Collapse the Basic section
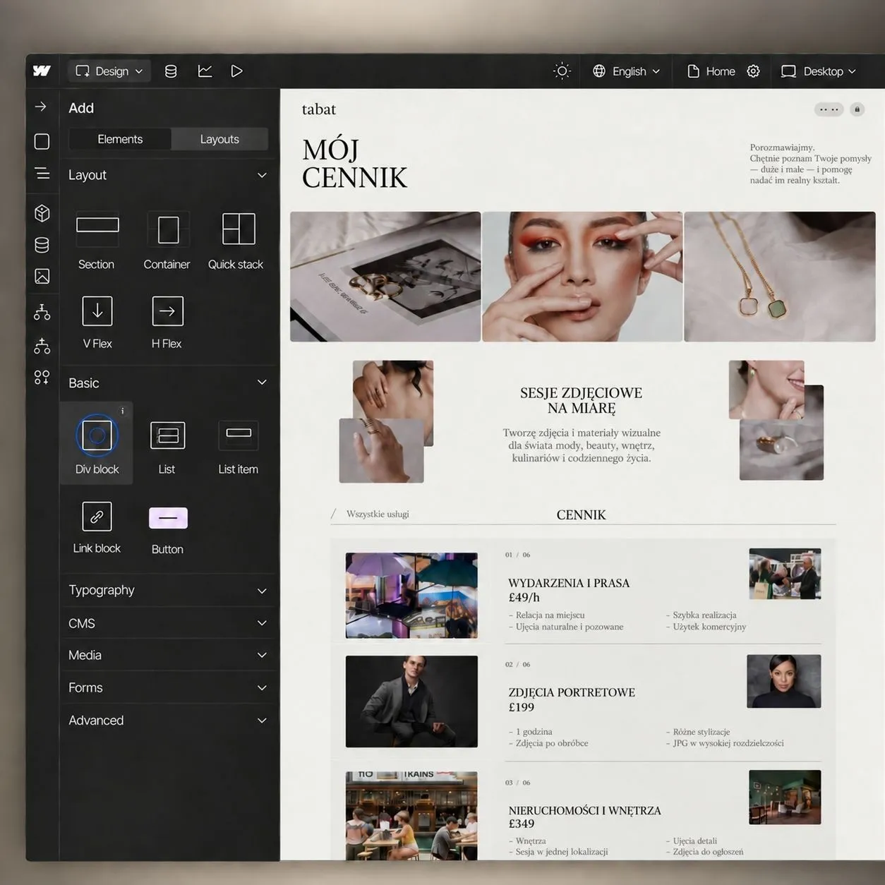This screenshot has height=885, width=885. pyautogui.click(x=262, y=383)
